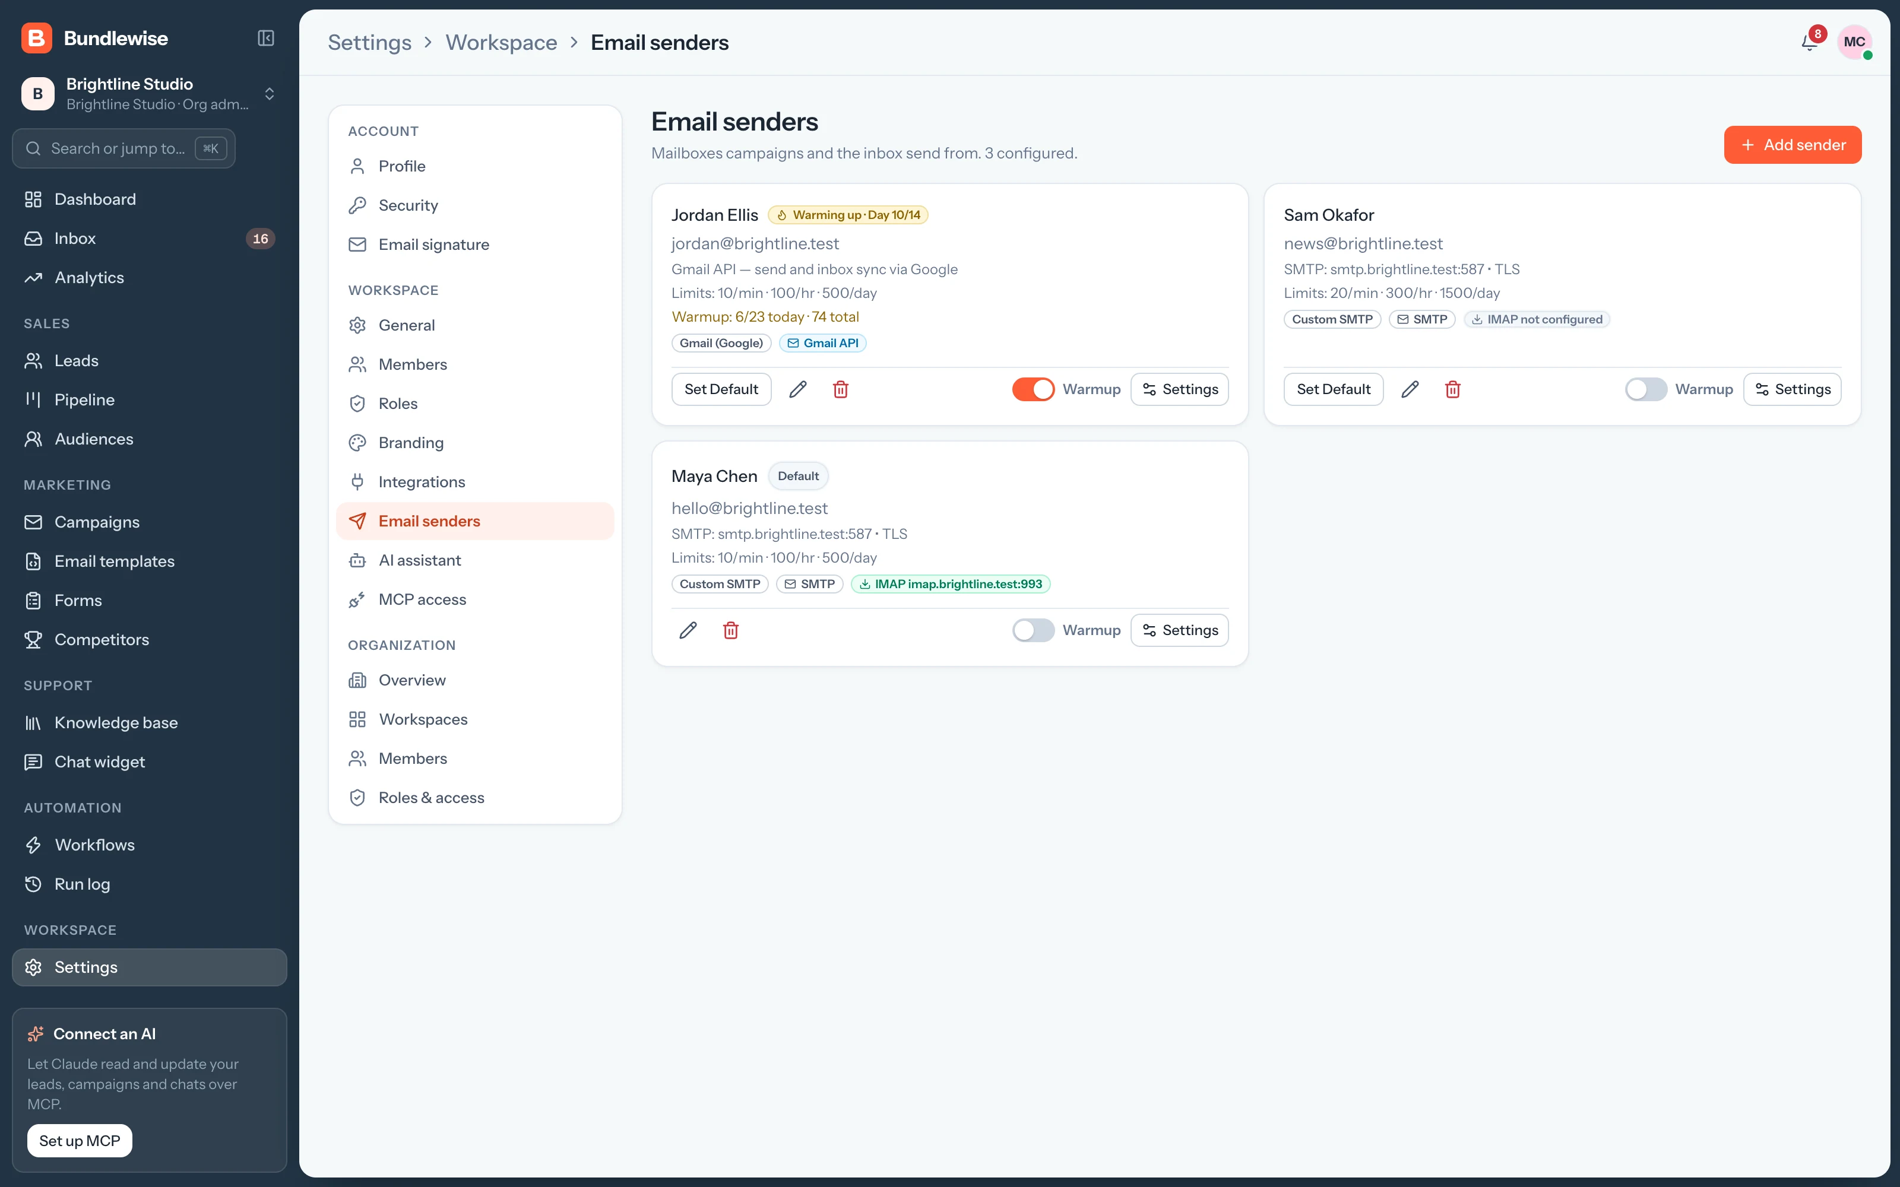Enable warmup for Maya Chen
Image resolution: width=1900 pixels, height=1187 pixels.
point(1033,630)
